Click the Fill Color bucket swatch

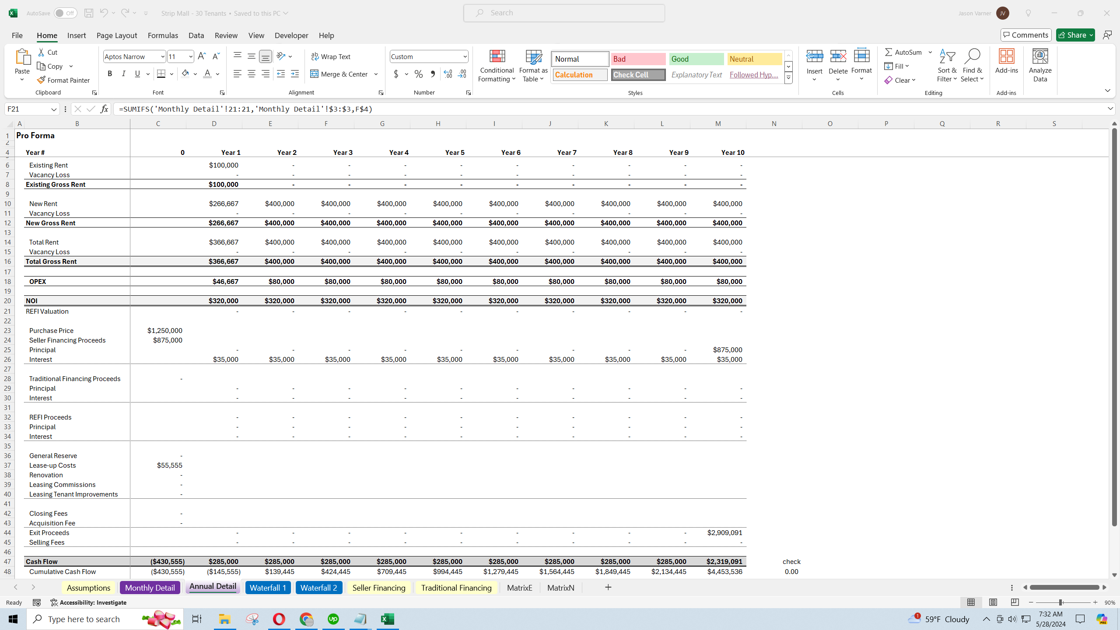[x=185, y=73]
